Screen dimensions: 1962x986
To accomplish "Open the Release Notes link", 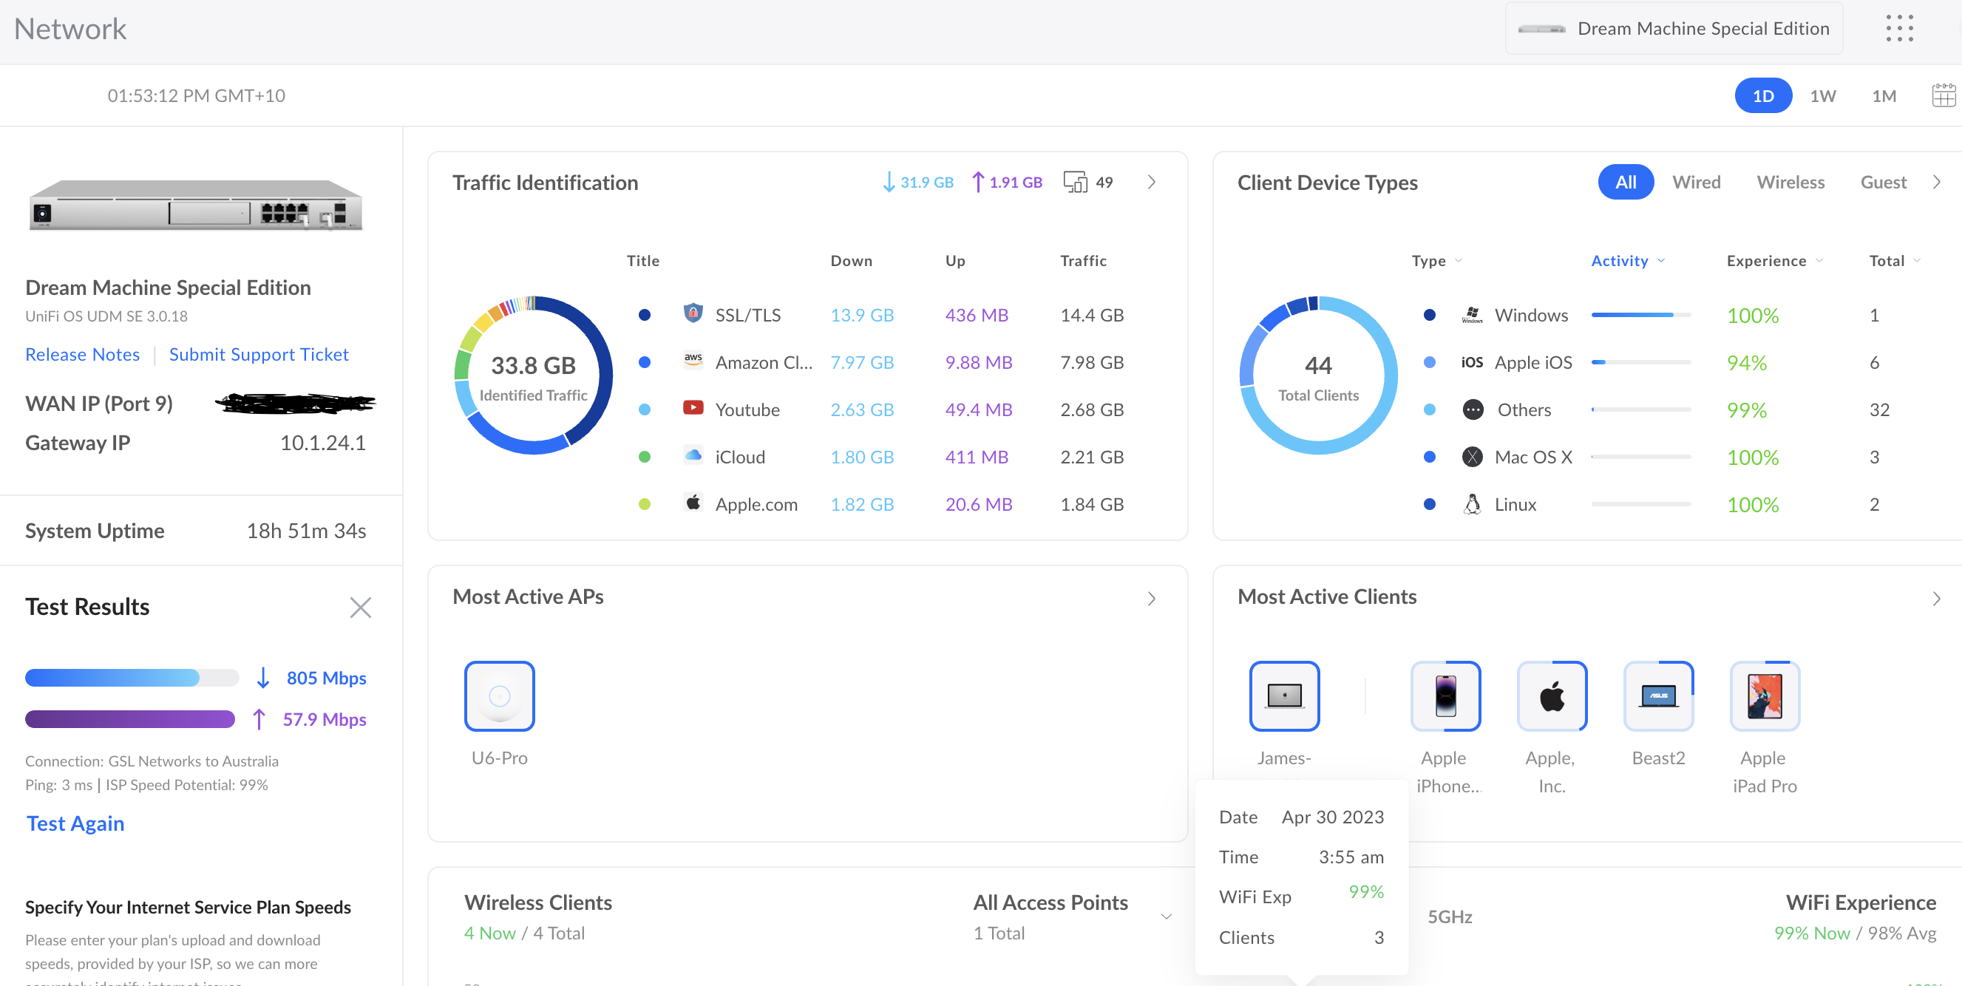I will click(82, 354).
